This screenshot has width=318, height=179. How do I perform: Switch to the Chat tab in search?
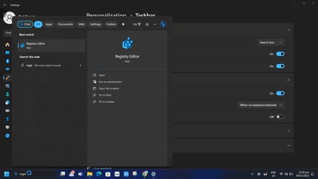[25, 24]
